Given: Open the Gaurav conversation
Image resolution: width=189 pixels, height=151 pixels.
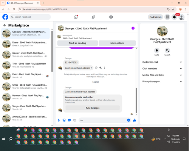Looking at the screenshot, I should 25,55.
